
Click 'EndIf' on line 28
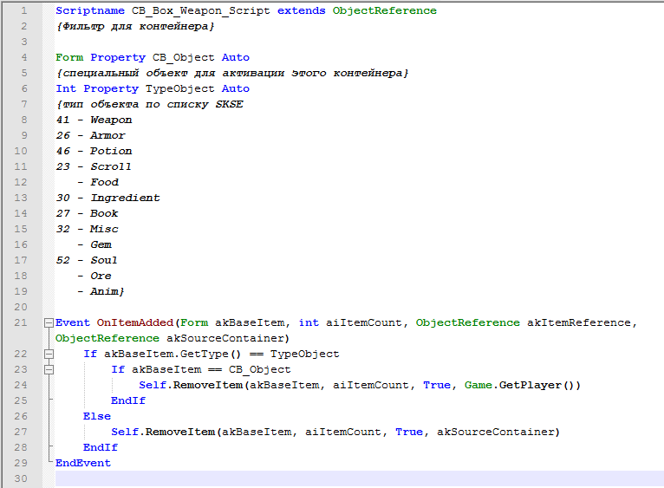point(101,448)
